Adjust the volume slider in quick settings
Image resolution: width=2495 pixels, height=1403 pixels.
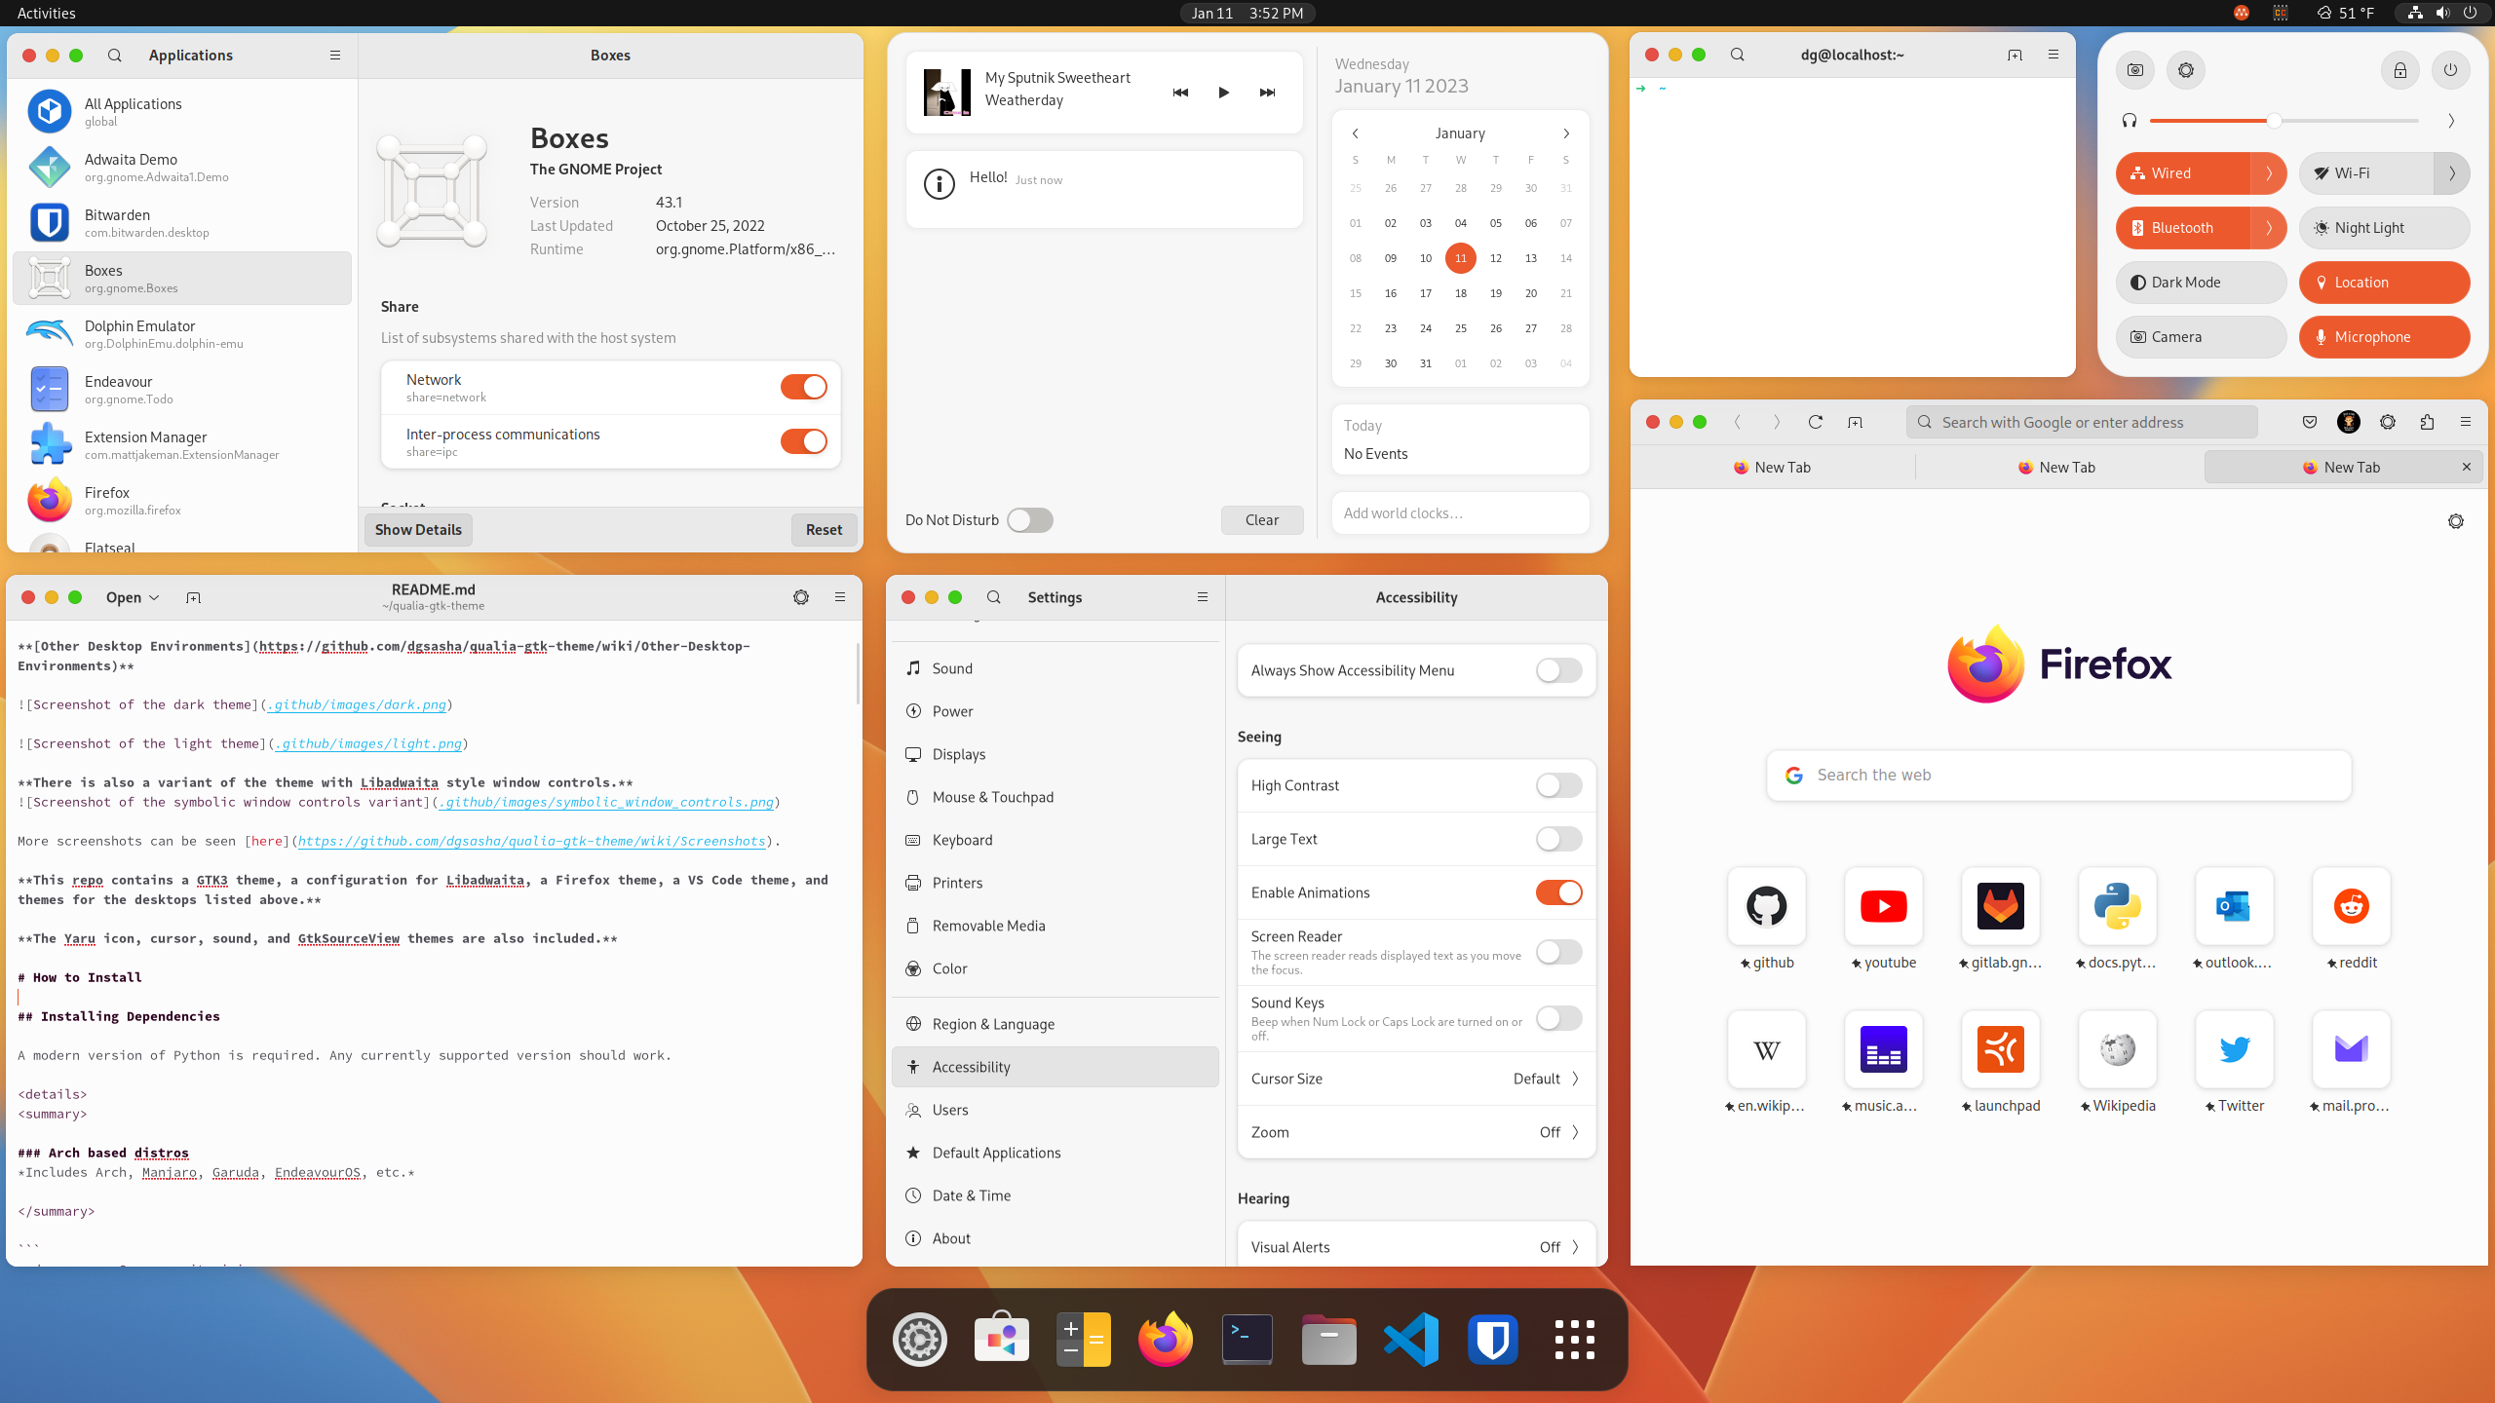[2274, 121]
